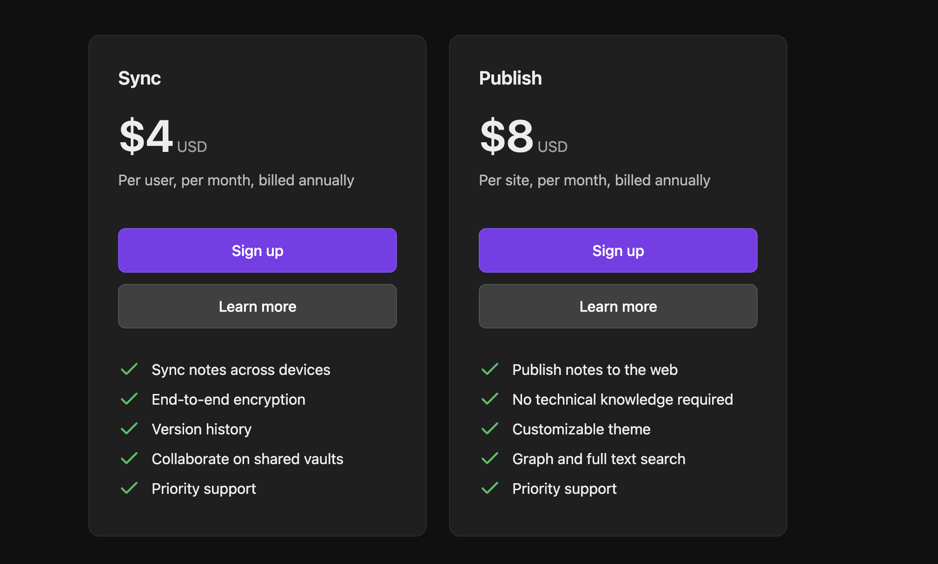Viewport: 938px width, 564px height.
Task: Click the Publish plan heading
Action: pyautogui.click(x=510, y=78)
